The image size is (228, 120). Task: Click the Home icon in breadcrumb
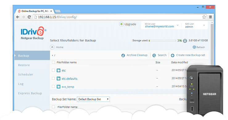(x=52, y=47)
